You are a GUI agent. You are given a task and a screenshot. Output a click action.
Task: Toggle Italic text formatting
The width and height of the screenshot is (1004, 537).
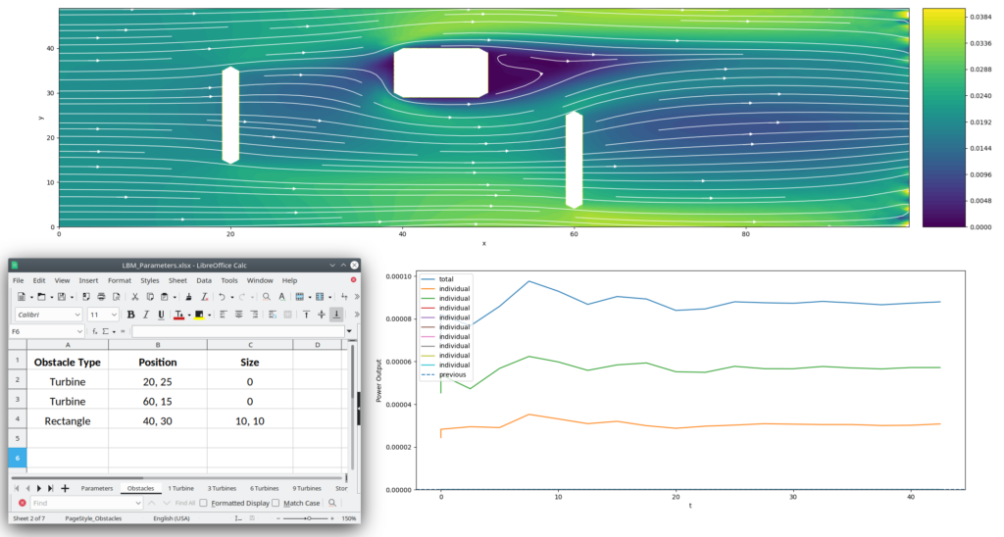coord(145,315)
